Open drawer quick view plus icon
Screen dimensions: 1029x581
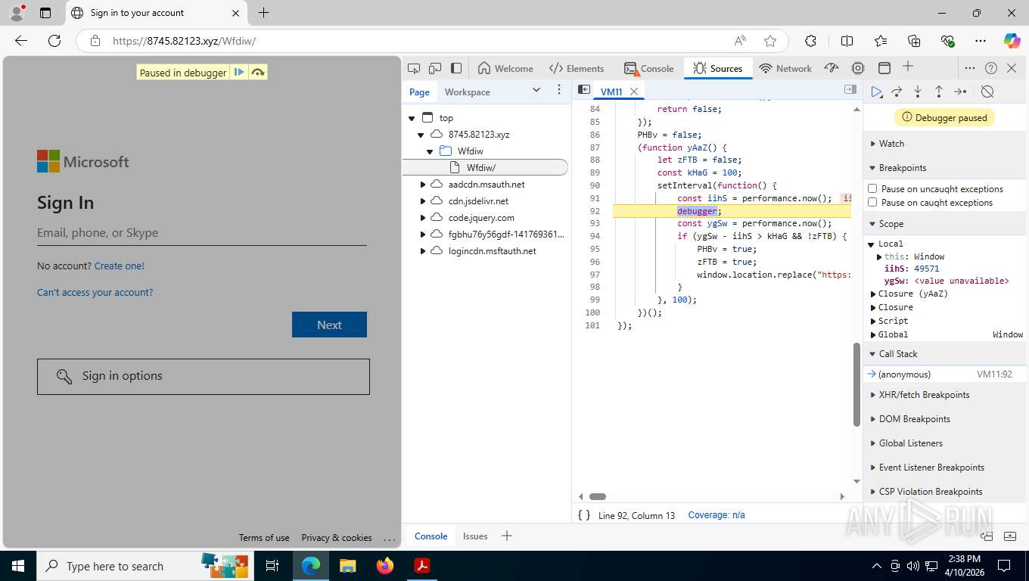click(x=507, y=536)
